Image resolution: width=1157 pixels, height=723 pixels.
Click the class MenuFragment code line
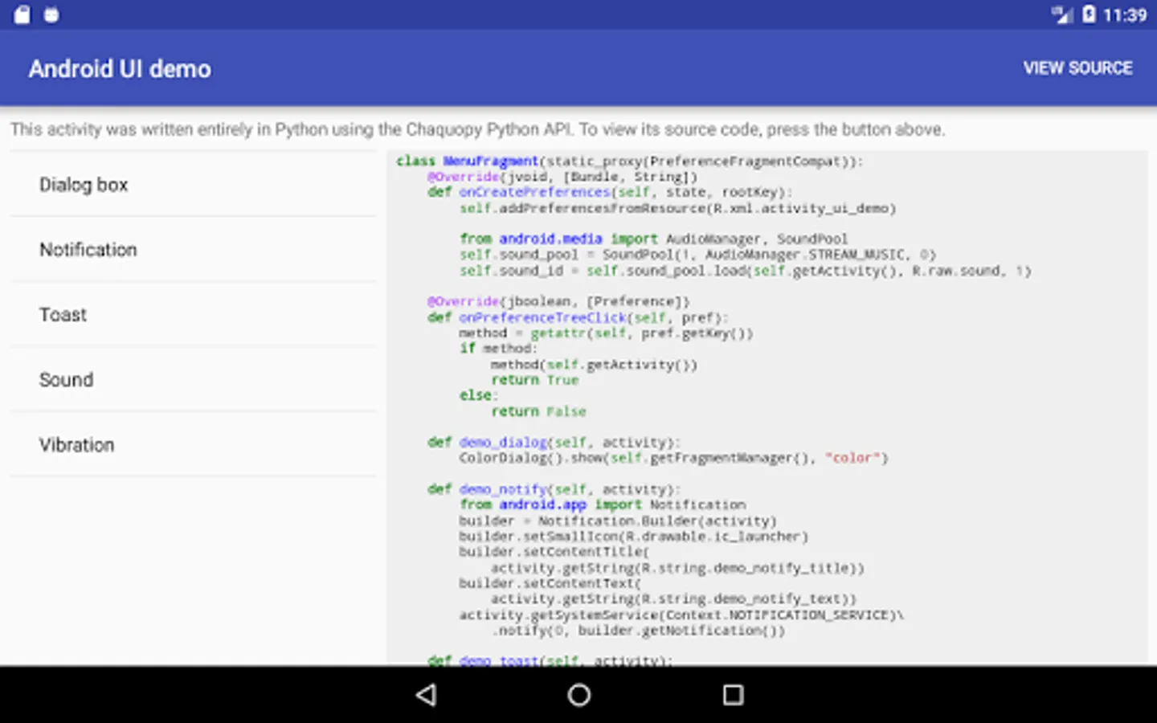(628, 161)
